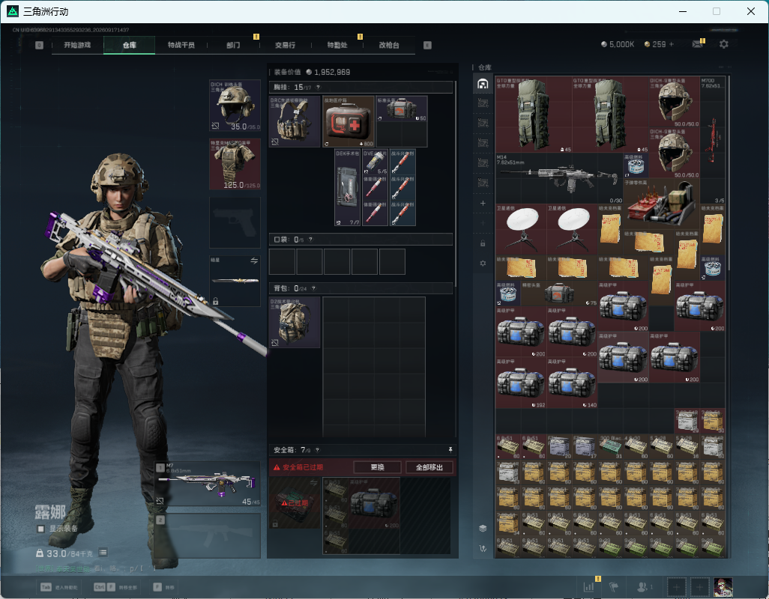Screen dimensions: 769x599
Task: Open the settings gear in top bar
Action: [724, 44]
